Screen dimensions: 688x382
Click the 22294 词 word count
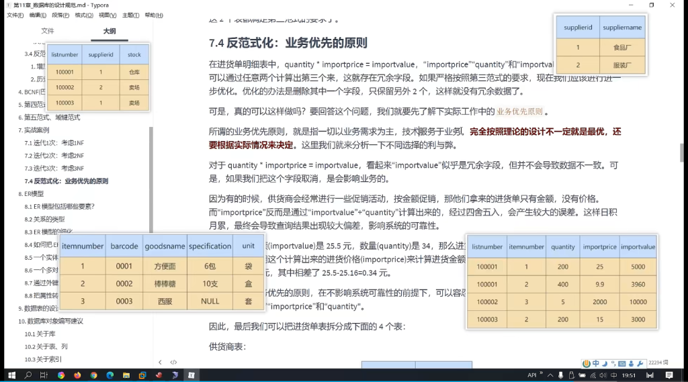pos(658,363)
